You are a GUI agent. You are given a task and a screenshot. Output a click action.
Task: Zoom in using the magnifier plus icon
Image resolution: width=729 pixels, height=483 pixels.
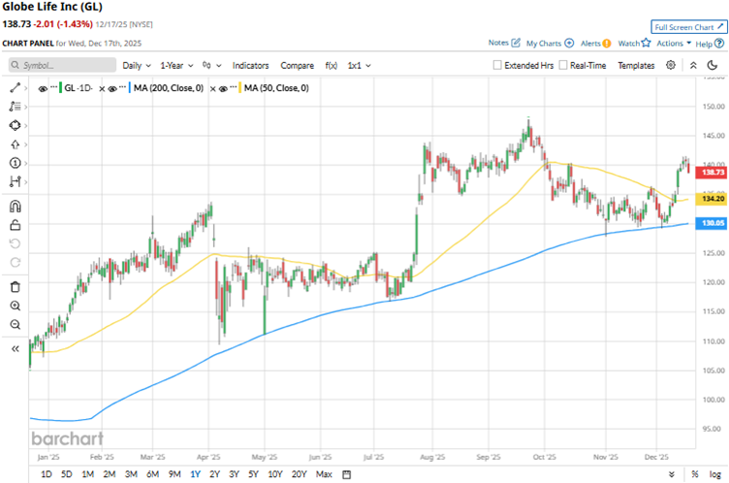15,305
